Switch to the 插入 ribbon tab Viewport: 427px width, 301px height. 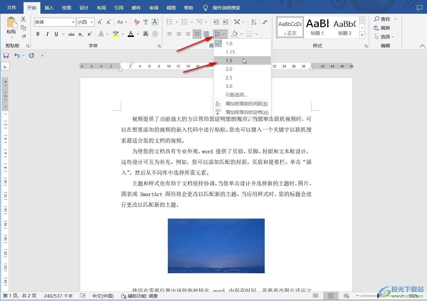coord(49,8)
